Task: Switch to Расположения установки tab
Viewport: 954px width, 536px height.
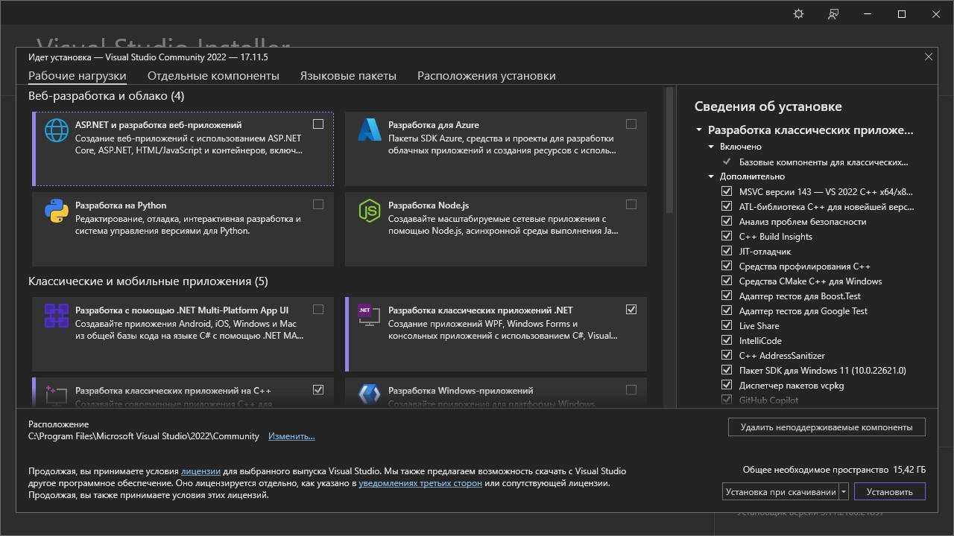Action: tap(487, 76)
